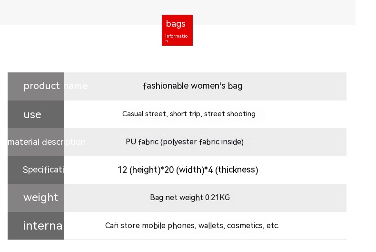Click the "Casual street" phrase
Viewport: 376px width, 252px height.
pyautogui.click(x=144, y=114)
